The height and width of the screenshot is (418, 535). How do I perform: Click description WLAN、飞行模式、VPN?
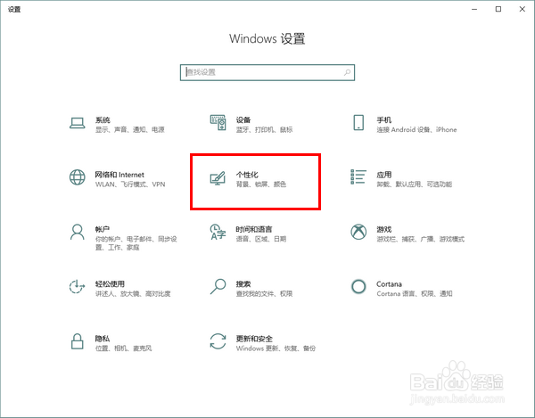[x=130, y=184]
